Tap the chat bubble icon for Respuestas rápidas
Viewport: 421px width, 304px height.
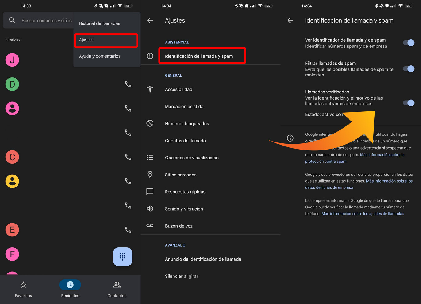[x=150, y=191]
